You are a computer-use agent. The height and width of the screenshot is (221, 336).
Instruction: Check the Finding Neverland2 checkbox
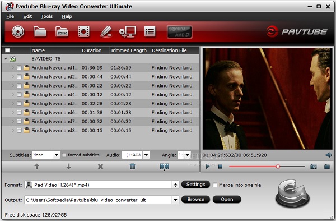pyautogui.click(x=19, y=77)
